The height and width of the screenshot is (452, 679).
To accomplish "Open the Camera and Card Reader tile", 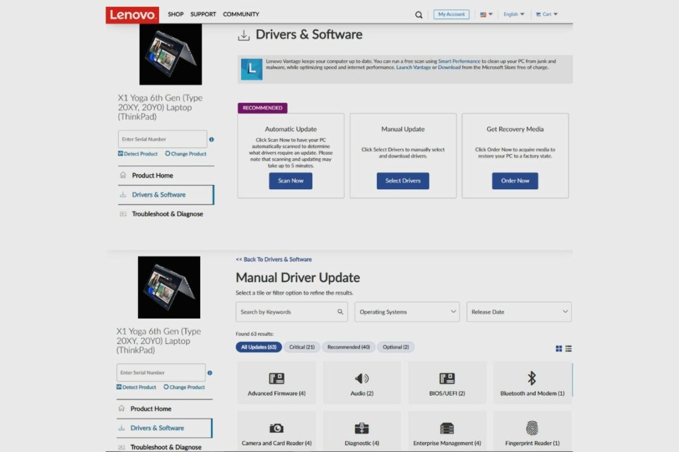I will point(277,432).
